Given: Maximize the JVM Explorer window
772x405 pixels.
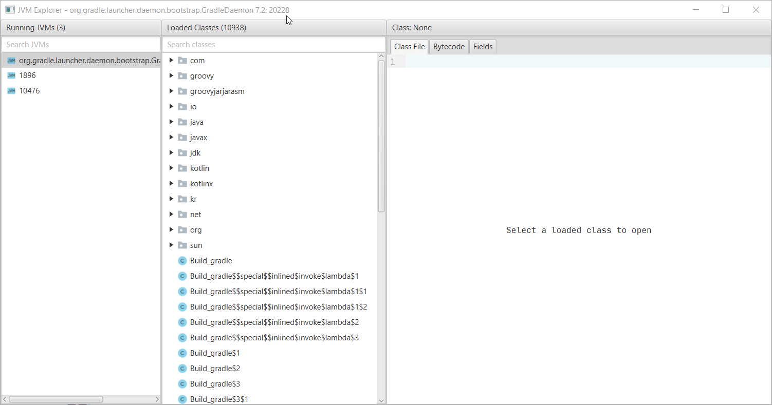Looking at the screenshot, I should [726, 10].
